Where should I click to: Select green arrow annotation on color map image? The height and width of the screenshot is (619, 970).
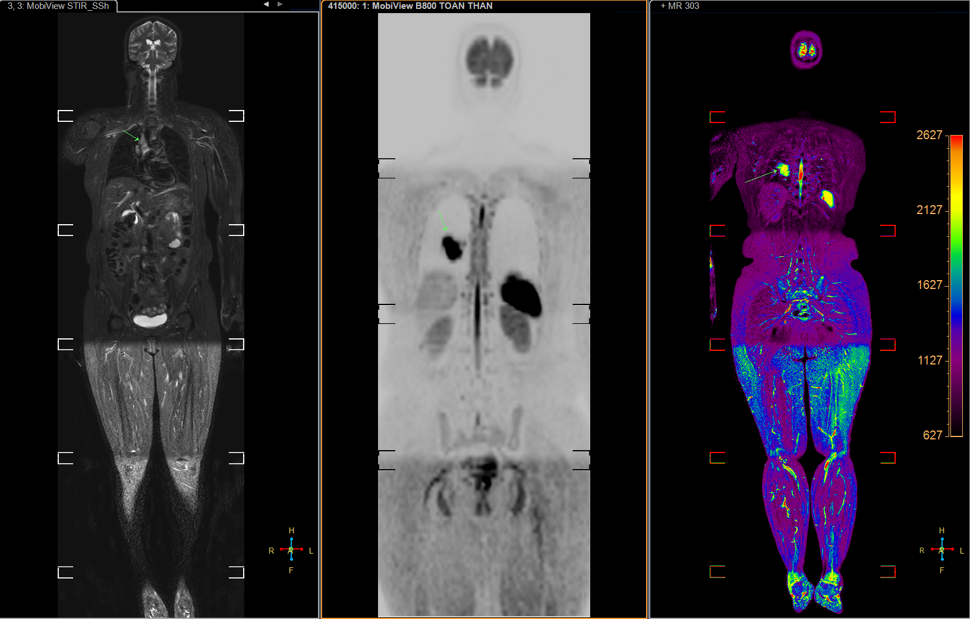point(761,176)
